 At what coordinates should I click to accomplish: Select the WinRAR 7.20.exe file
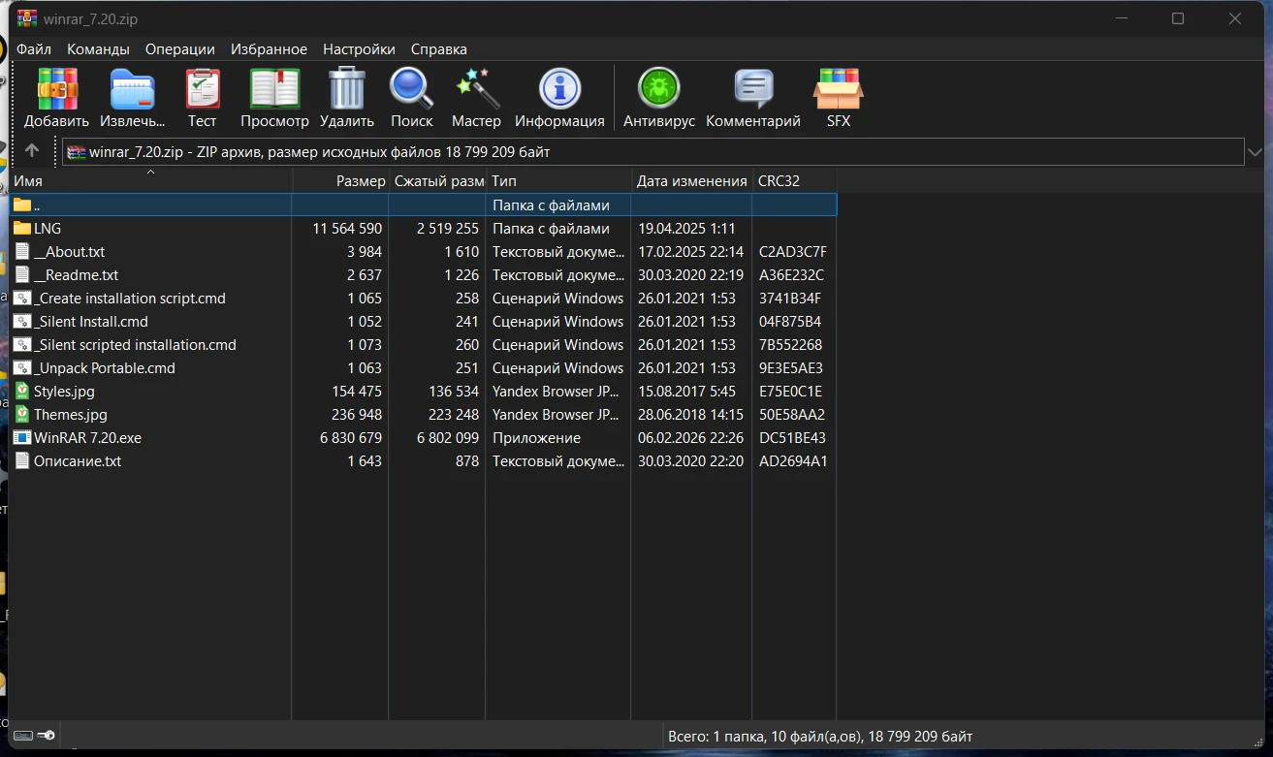[86, 438]
